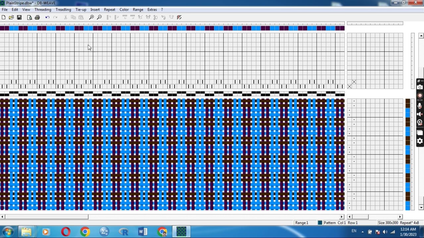Zoom in on the pattern
This screenshot has height=238, width=424.
point(91,17)
